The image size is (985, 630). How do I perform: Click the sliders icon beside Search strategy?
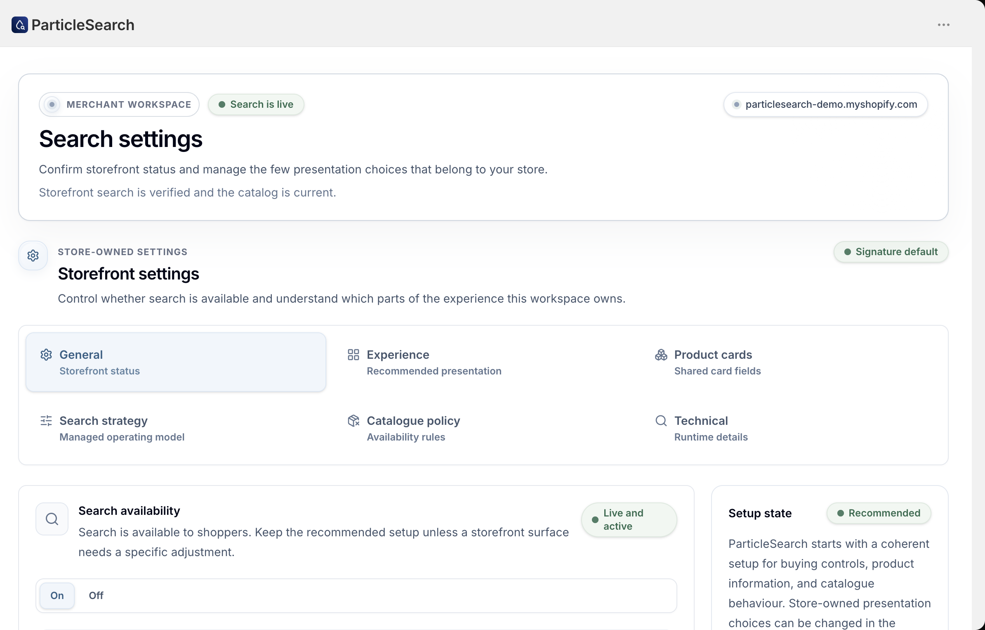pyautogui.click(x=46, y=421)
